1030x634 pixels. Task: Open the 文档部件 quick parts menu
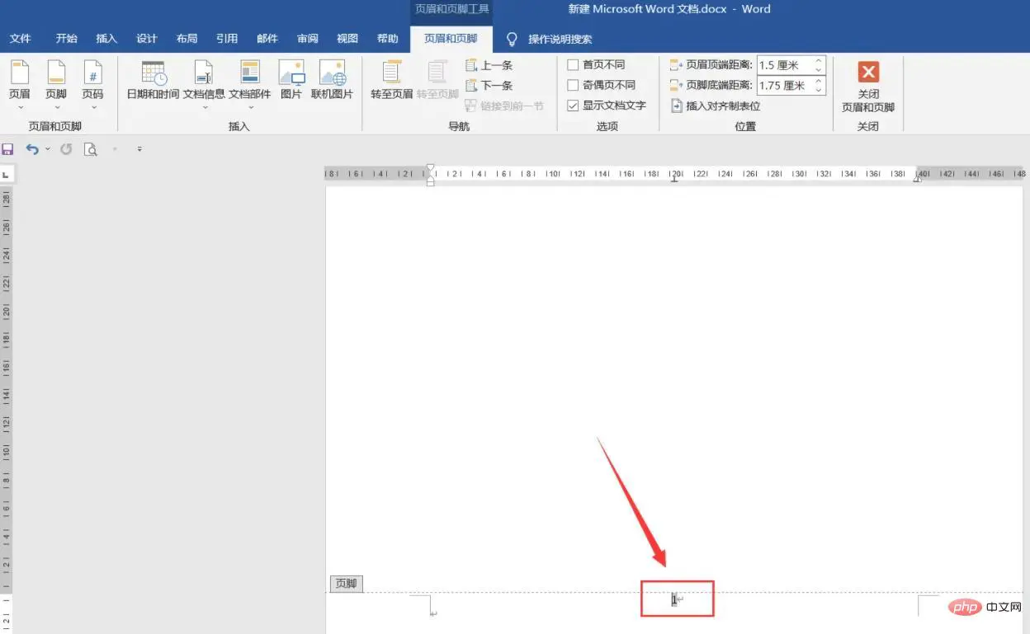(250, 85)
